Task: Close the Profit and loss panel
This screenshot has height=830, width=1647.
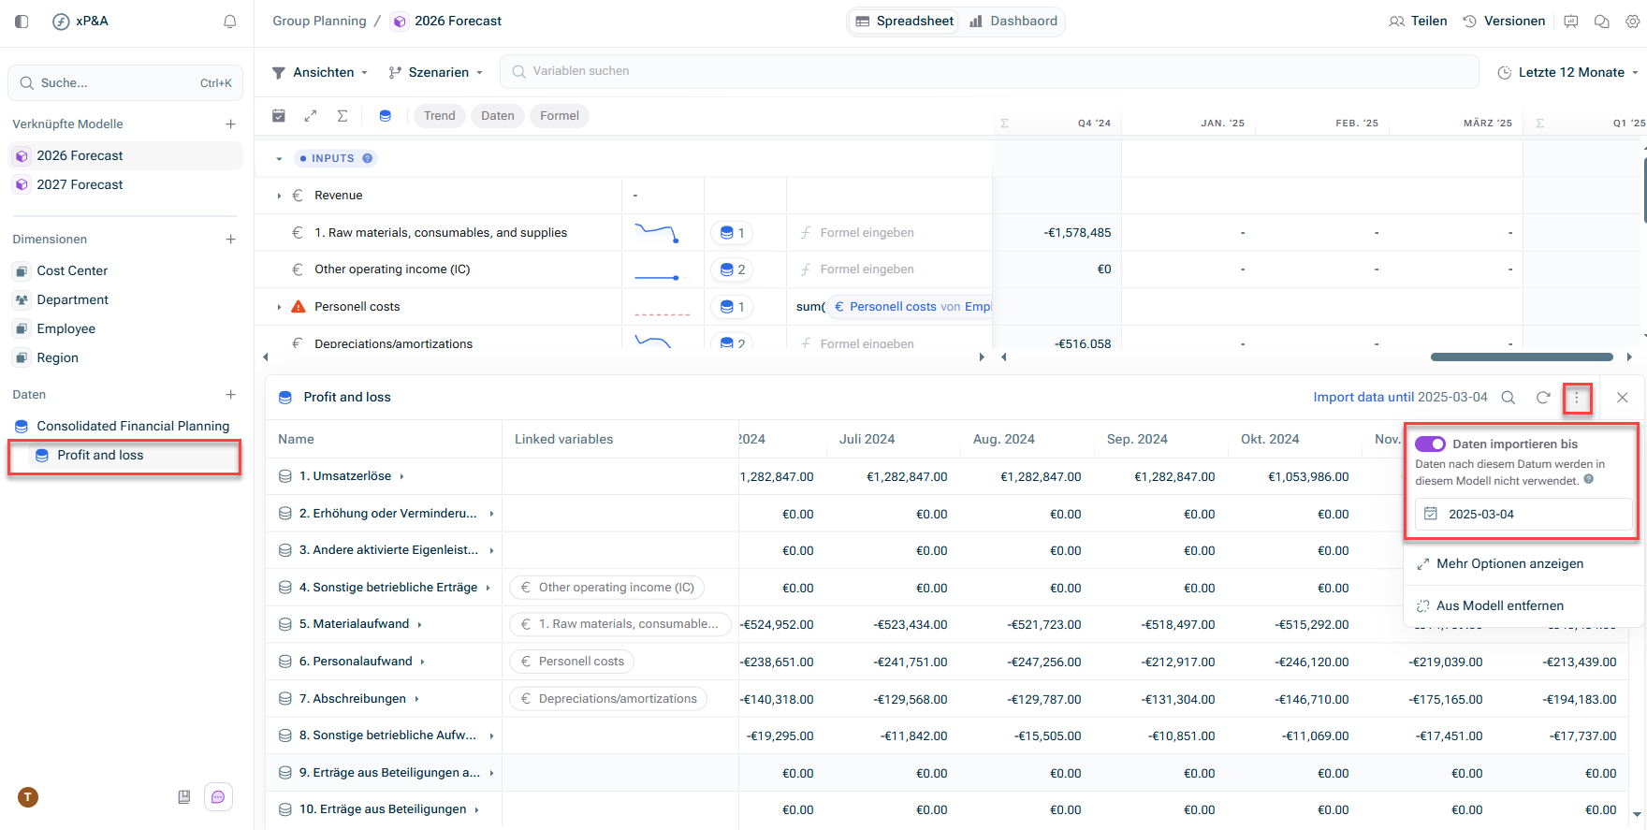Action: pos(1623,398)
